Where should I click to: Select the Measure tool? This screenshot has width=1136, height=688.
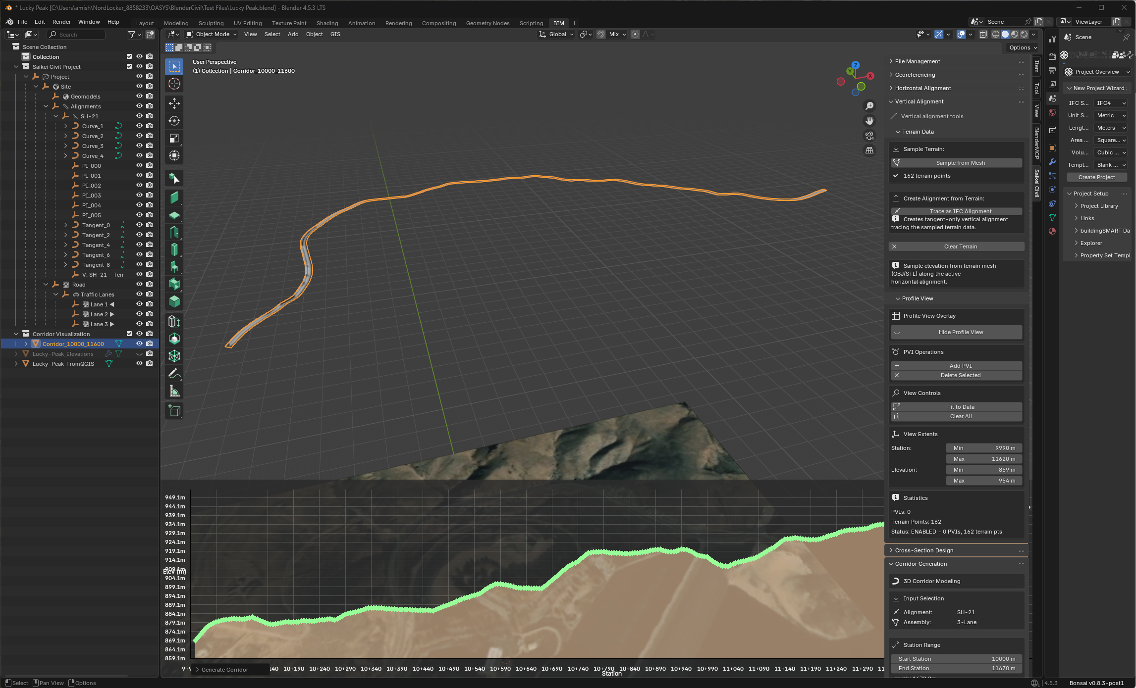coord(174,390)
